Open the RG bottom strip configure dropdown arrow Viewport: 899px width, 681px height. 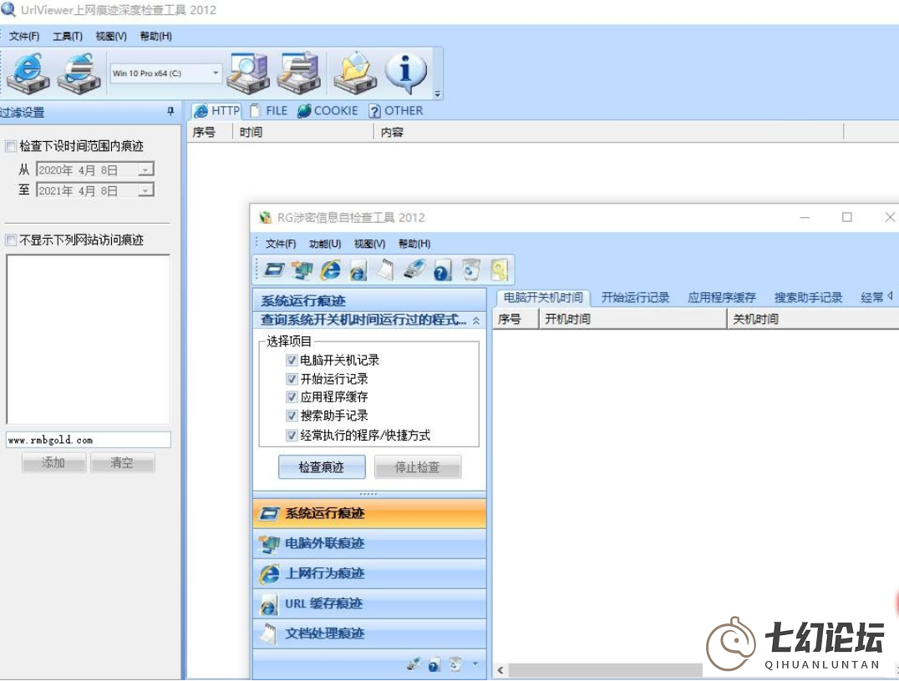tap(475, 663)
